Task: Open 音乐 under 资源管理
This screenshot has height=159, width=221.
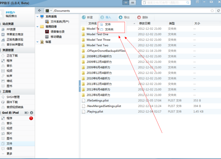Action: (9, 66)
